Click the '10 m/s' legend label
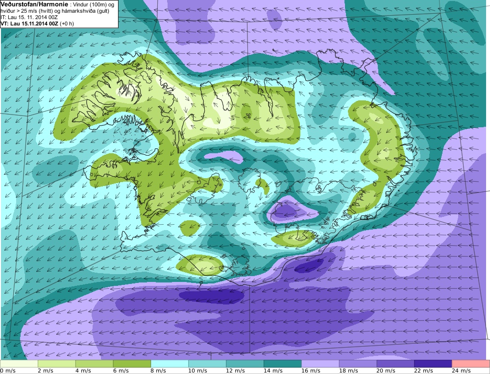The width and height of the screenshot is (490, 374). tap(198, 371)
